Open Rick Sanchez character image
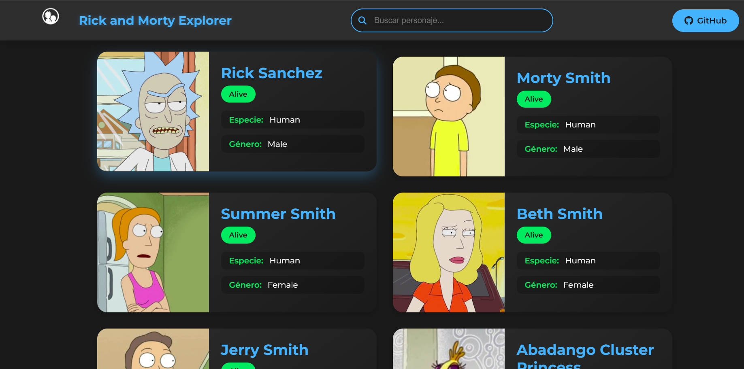 (x=153, y=111)
